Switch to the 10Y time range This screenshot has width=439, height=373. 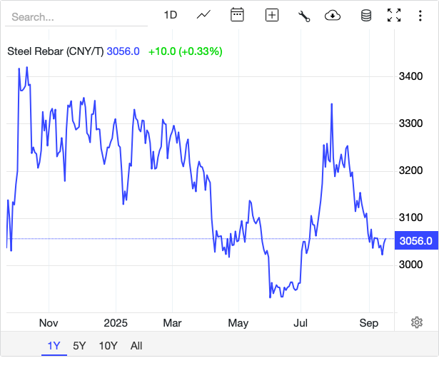click(x=108, y=346)
